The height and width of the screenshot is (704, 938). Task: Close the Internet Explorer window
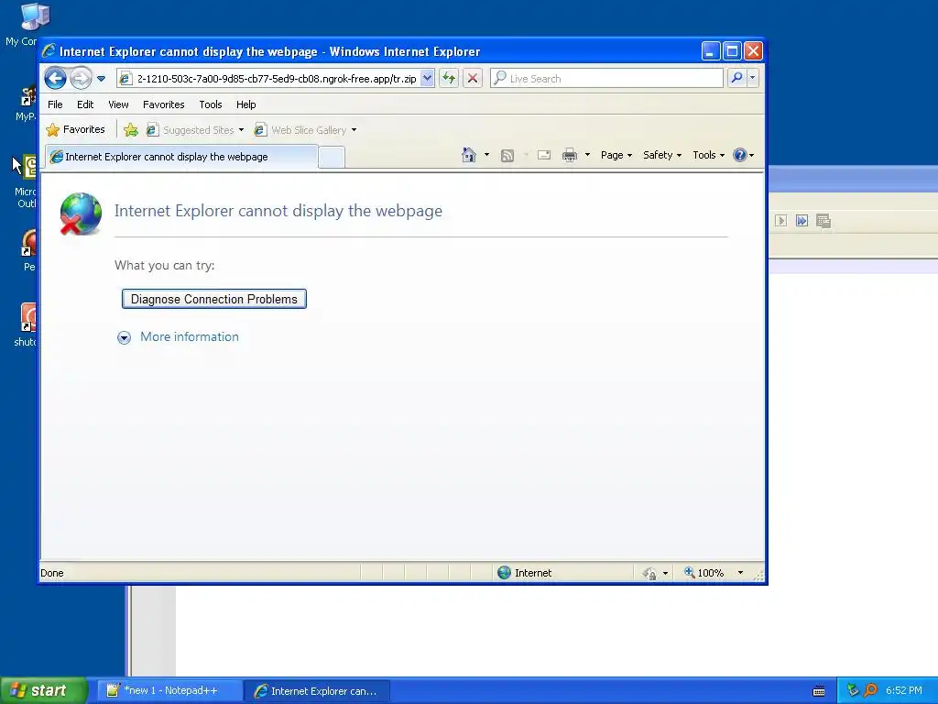point(753,51)
